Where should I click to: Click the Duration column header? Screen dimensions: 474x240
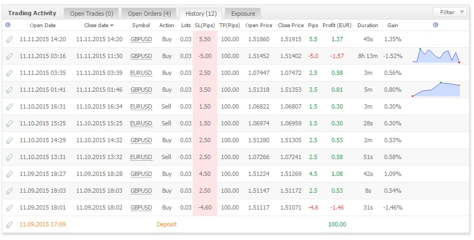tap(367, 26)
